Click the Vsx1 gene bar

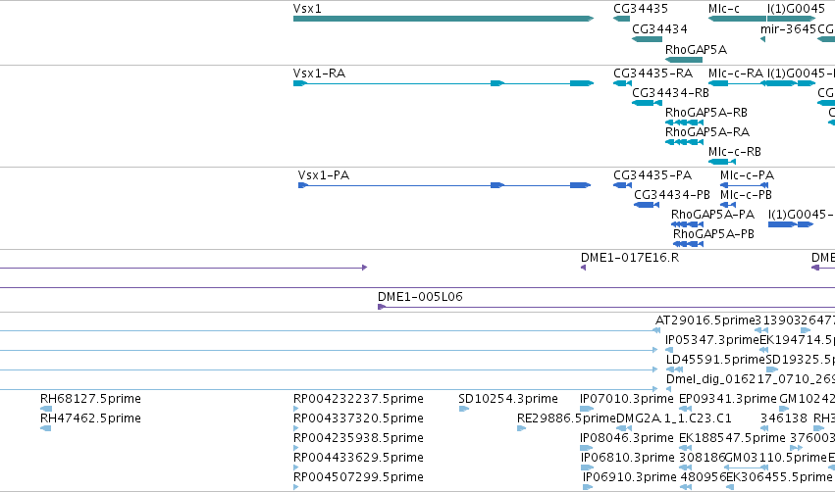[444, 19]
